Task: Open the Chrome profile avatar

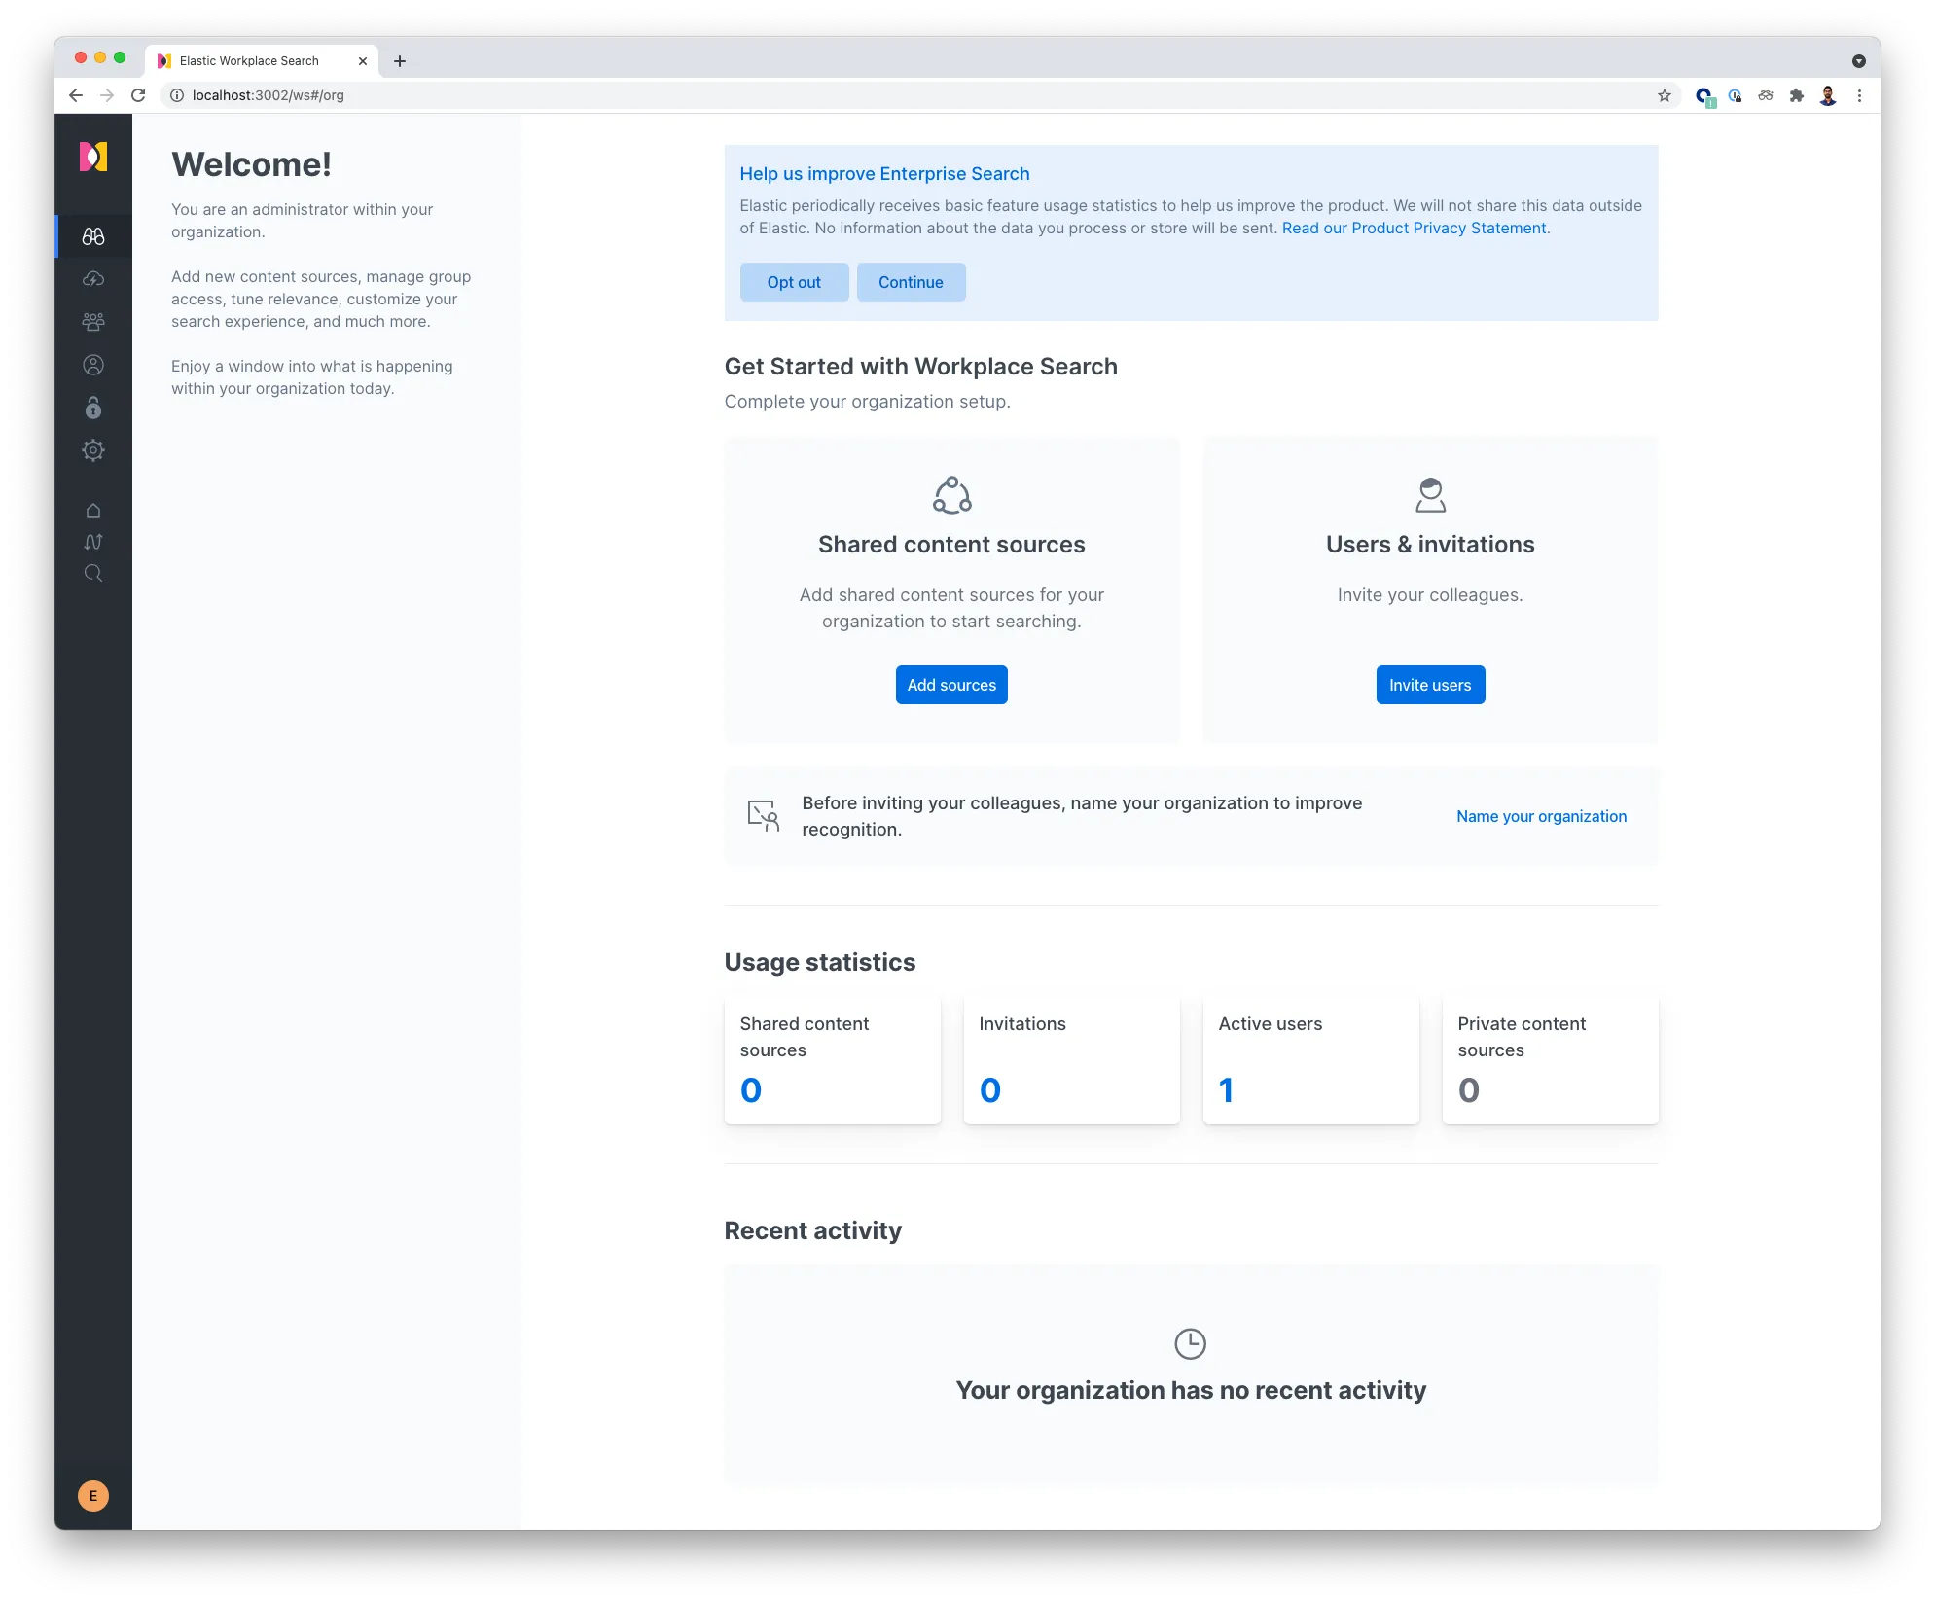Action: [1827, 95]
